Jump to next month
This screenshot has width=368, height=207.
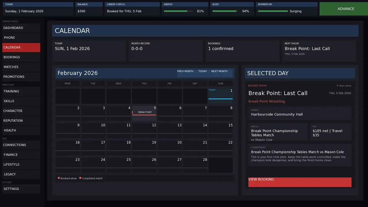219,71
